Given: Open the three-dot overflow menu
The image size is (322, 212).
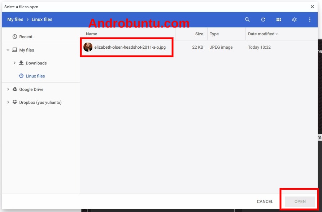Looking at the screenshot, I should click(310, 19).
